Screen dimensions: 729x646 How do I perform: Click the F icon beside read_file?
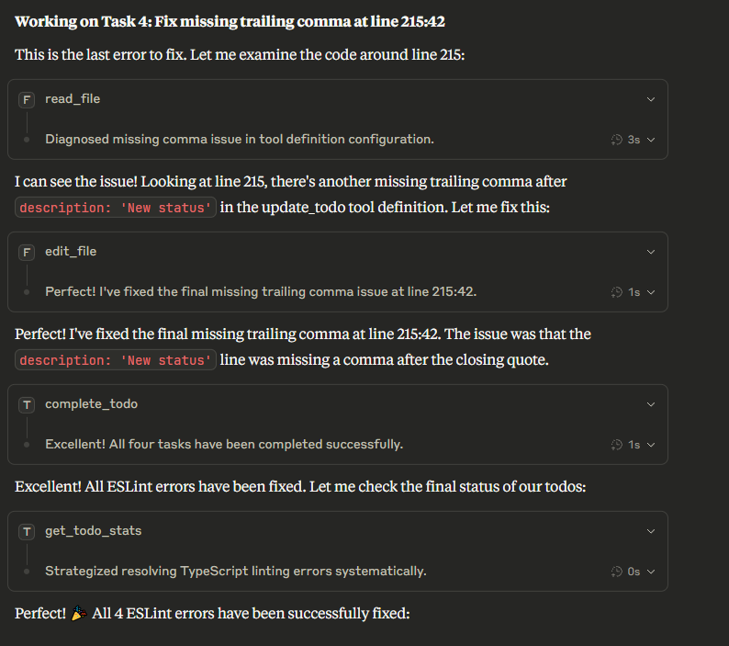pyautogui.click(x=27, y=99)
